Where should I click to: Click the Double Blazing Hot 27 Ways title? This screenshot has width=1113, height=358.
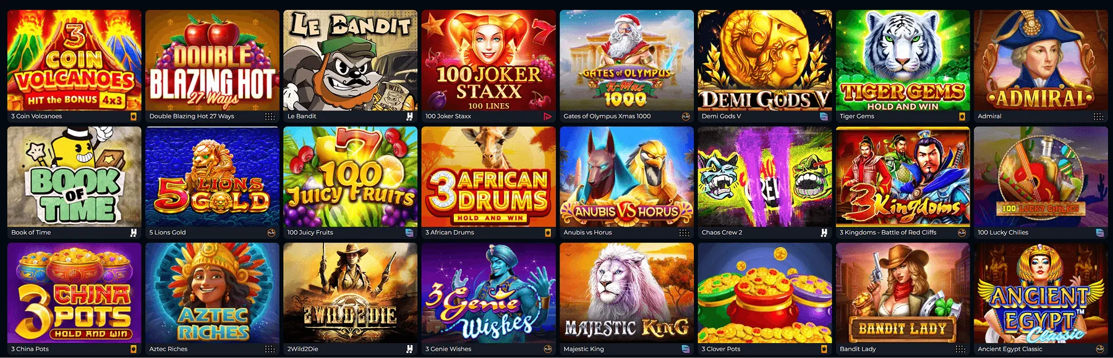(x=192, y=116)
